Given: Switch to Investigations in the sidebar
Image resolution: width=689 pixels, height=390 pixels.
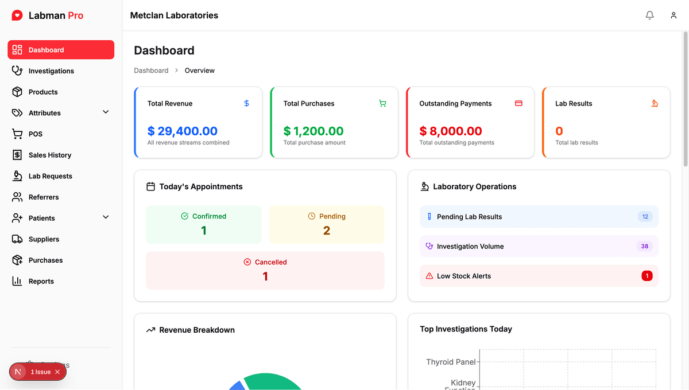Looking at the screenshot, I should [x=51, y=71].
